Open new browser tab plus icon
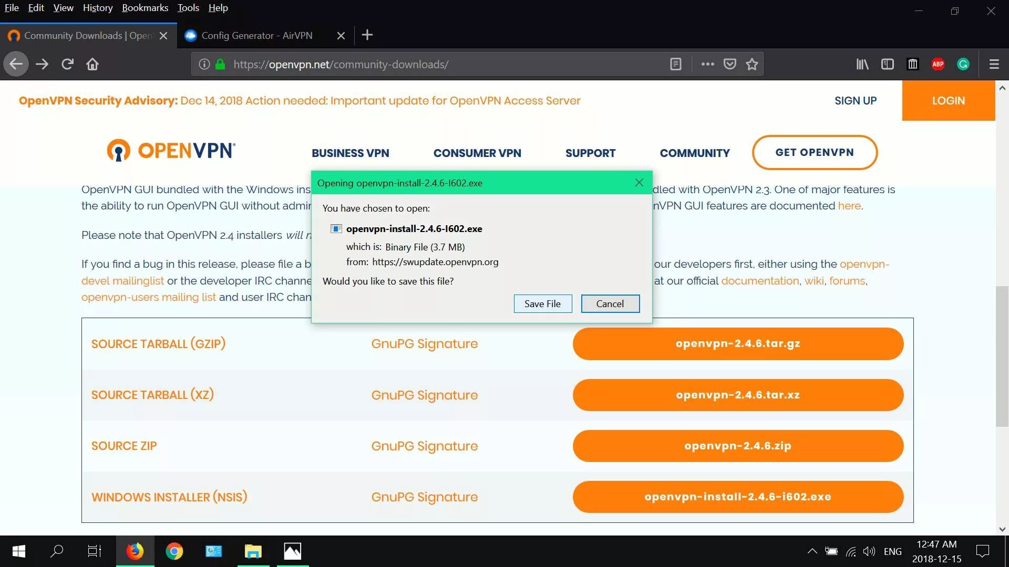Image resolution: width=1009 pixels, height=567 pixels. (367, 35)
